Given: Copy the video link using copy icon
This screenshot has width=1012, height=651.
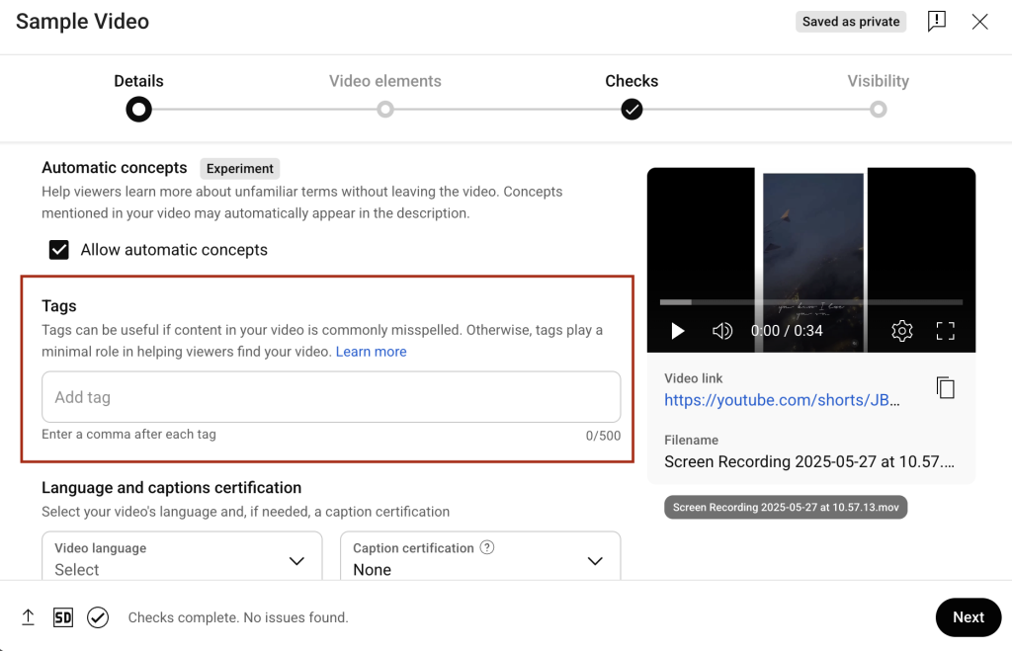Looking at the screenshot, I should [946, 387].
